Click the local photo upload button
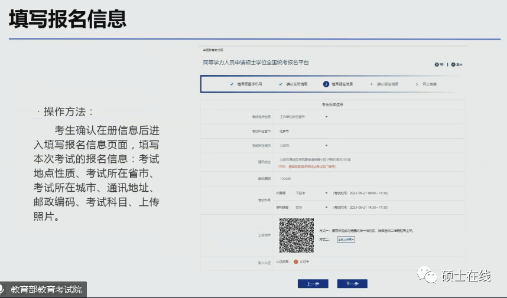 tap(346, 240)
